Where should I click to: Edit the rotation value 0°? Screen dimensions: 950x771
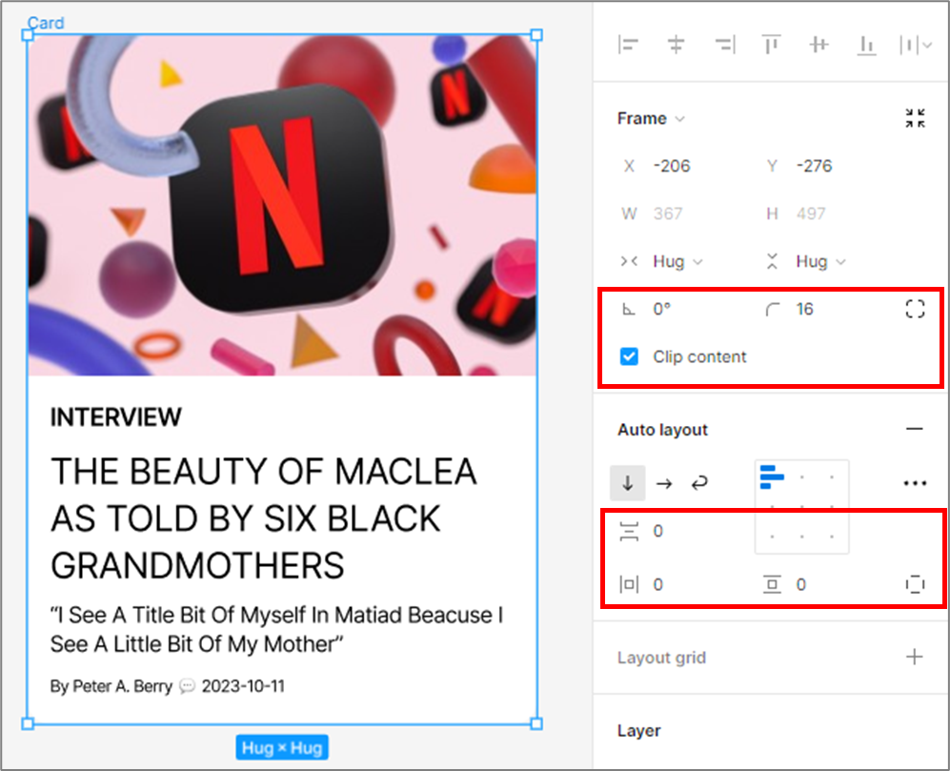coord(662,309)
